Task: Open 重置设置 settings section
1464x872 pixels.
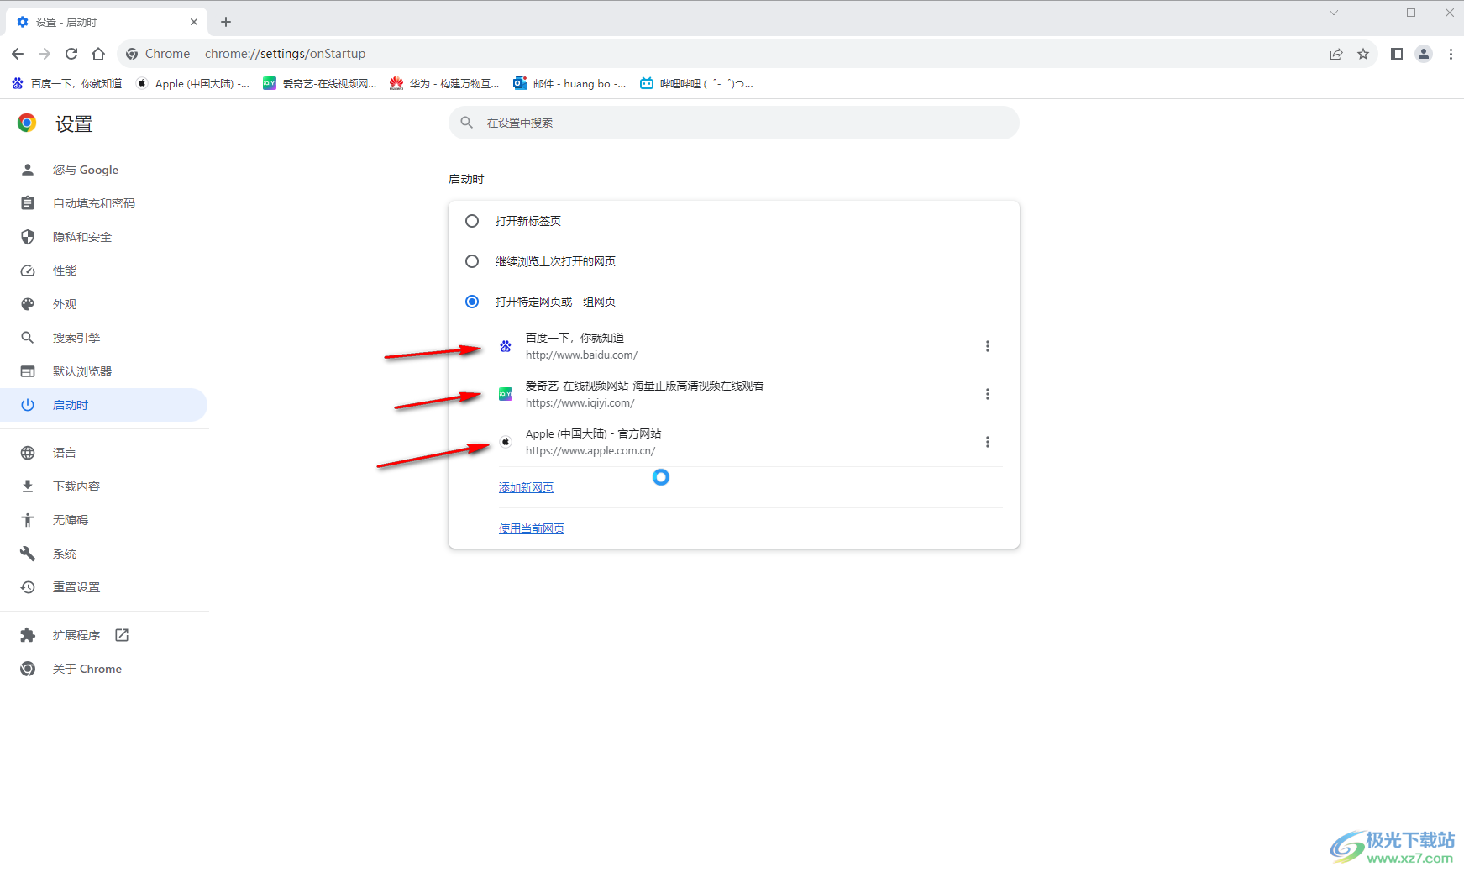Action: coord(76,587)
